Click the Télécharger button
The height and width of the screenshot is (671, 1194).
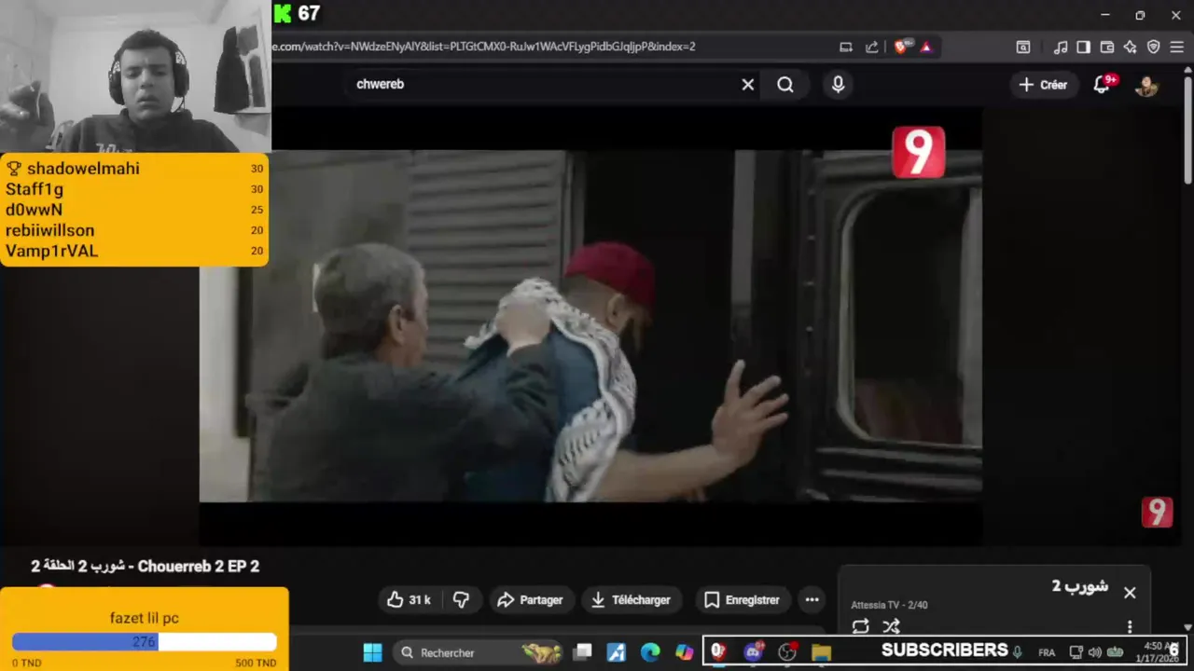coord(631,600)
